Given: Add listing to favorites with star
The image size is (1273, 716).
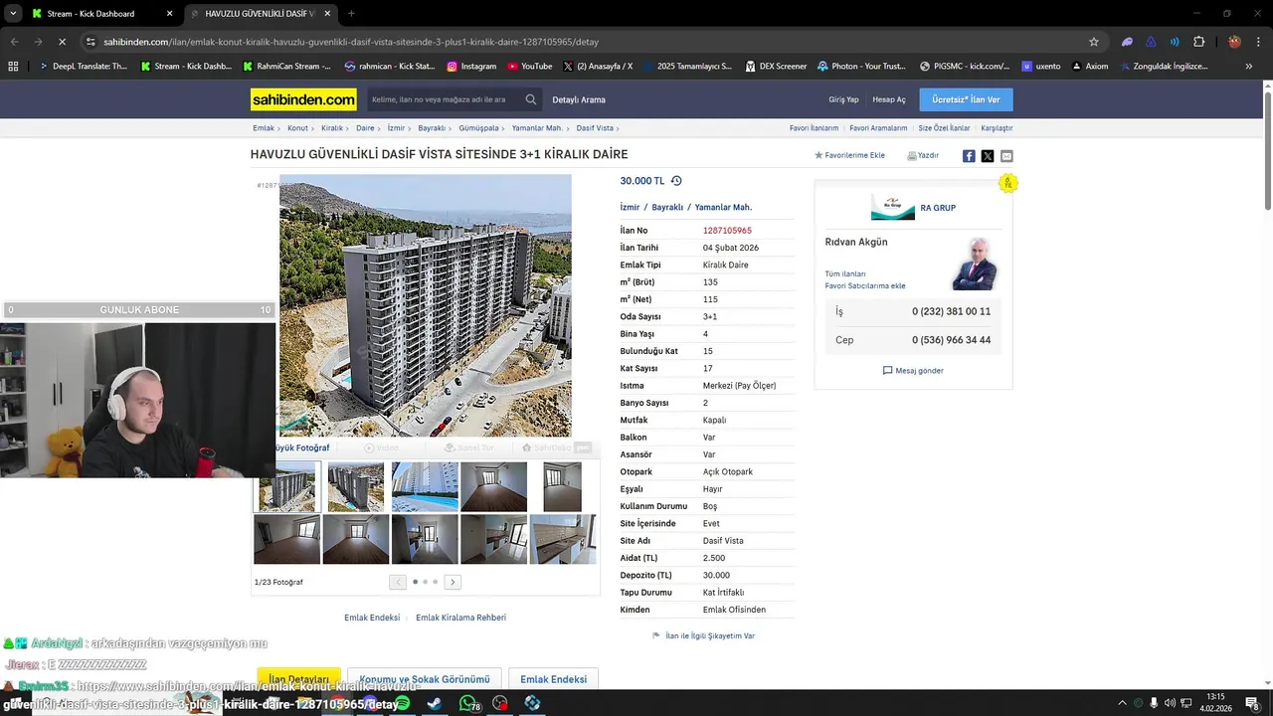Looking at the screenshot, I should coord(849,155).
